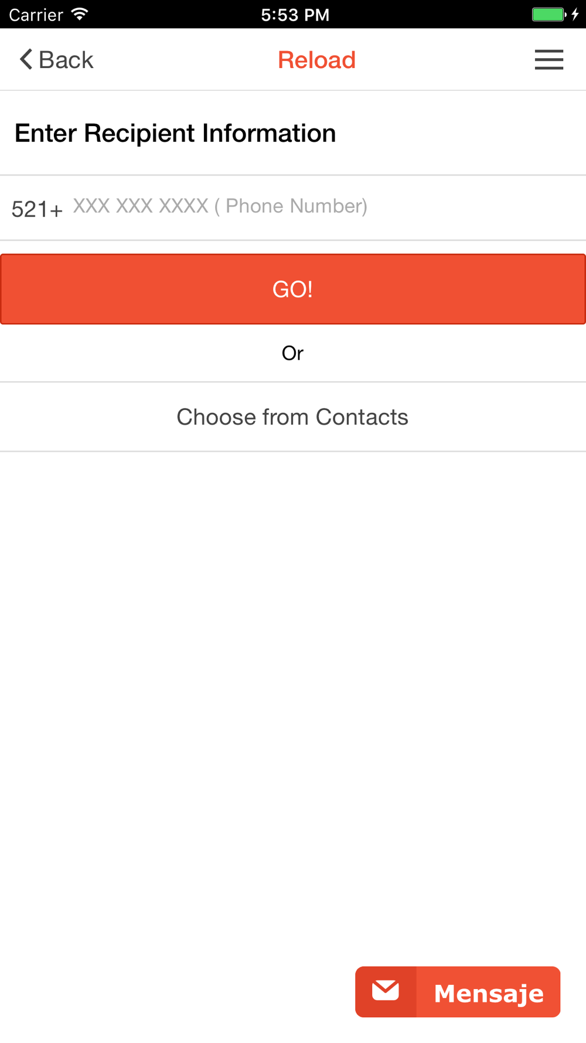
Task: Tap the back chevron arrow
Action: point(26,59)
